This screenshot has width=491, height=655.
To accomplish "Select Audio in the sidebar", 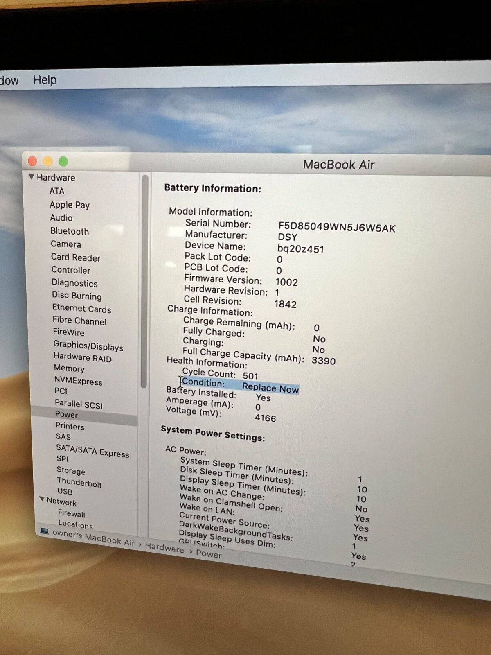I will pyautogui.click(x=61, y=218).
